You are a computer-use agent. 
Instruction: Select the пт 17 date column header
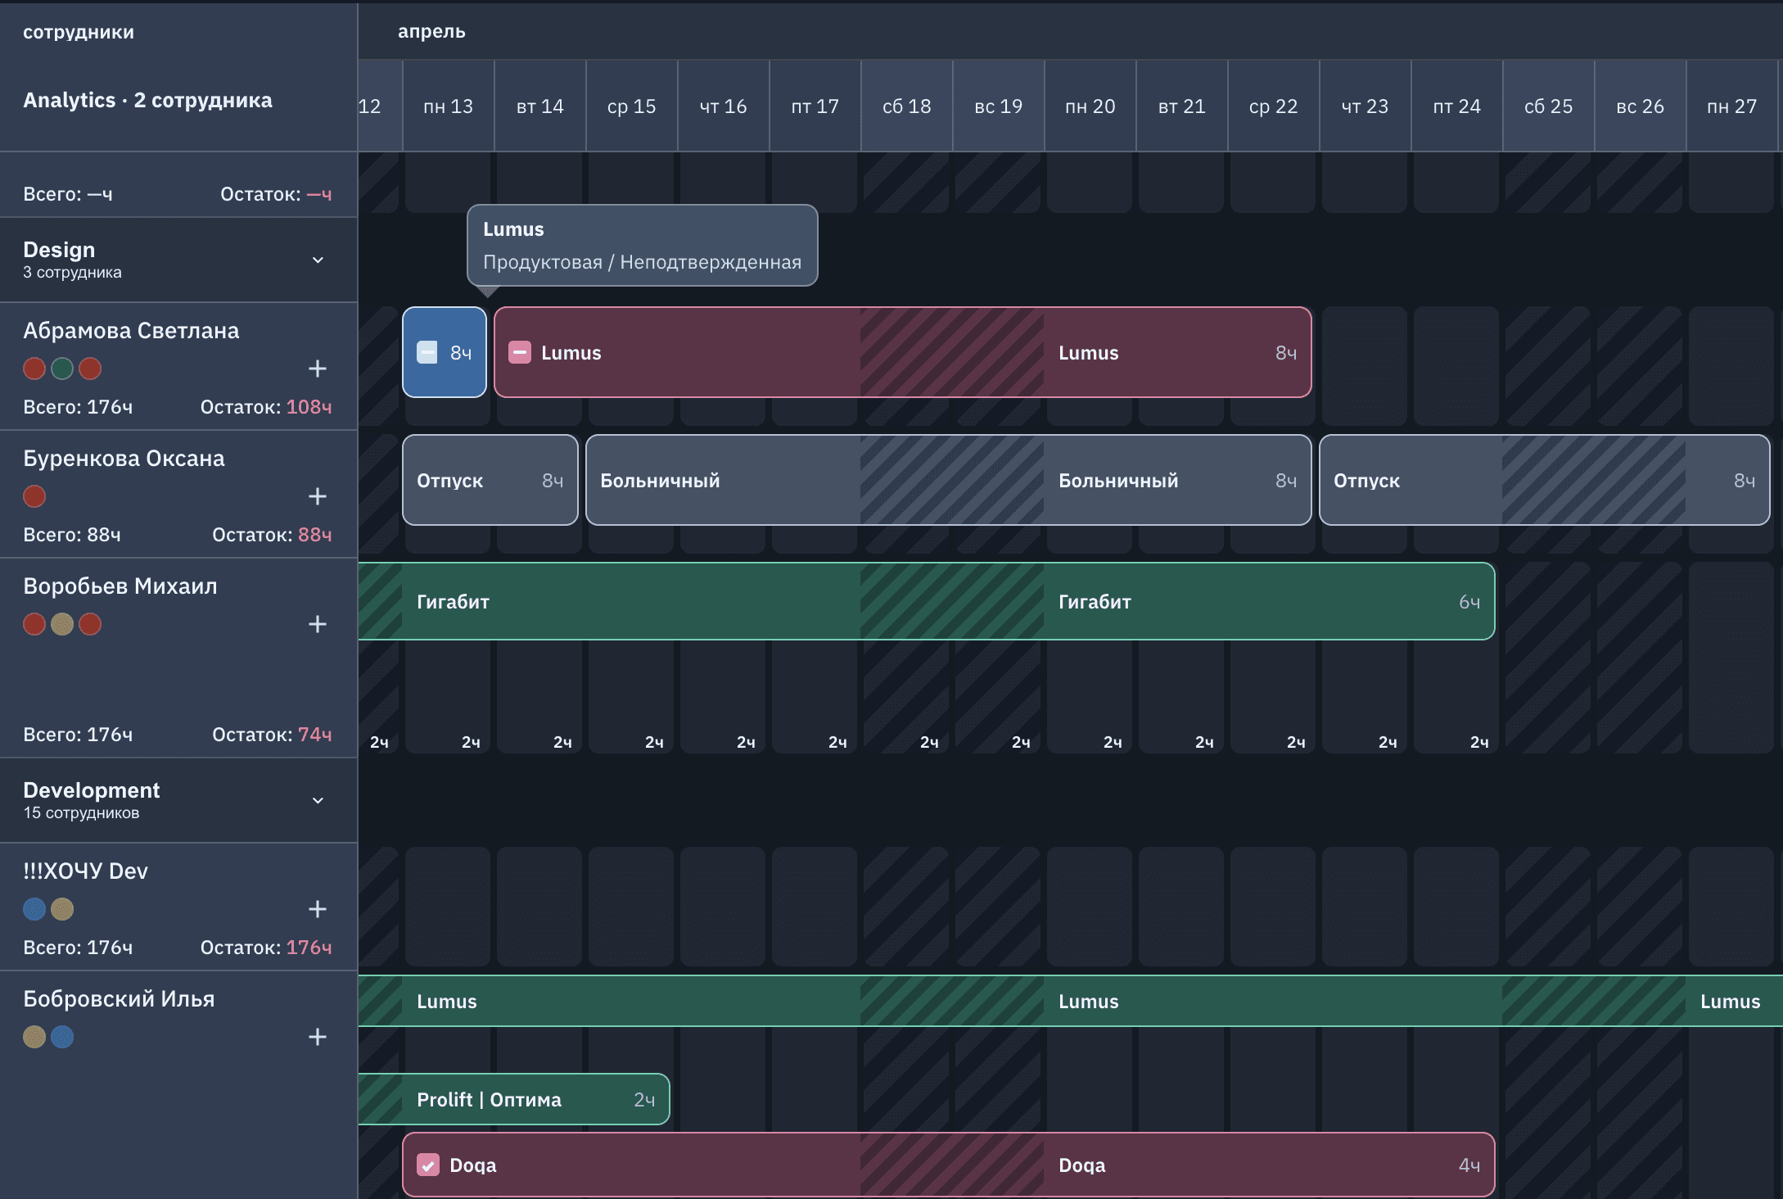(x=815, y=106)
